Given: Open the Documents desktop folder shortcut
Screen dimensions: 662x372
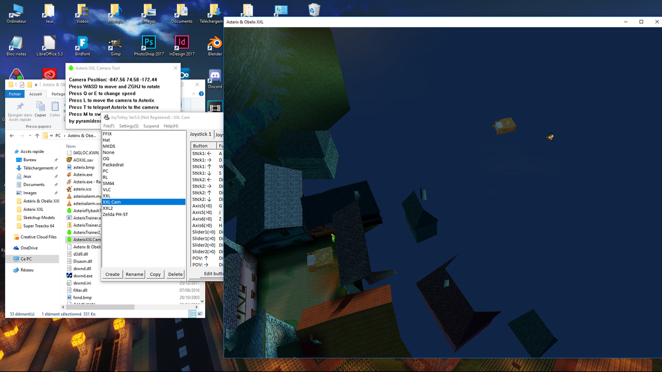Looking at the screenshot, I should [x=182, y=13].
